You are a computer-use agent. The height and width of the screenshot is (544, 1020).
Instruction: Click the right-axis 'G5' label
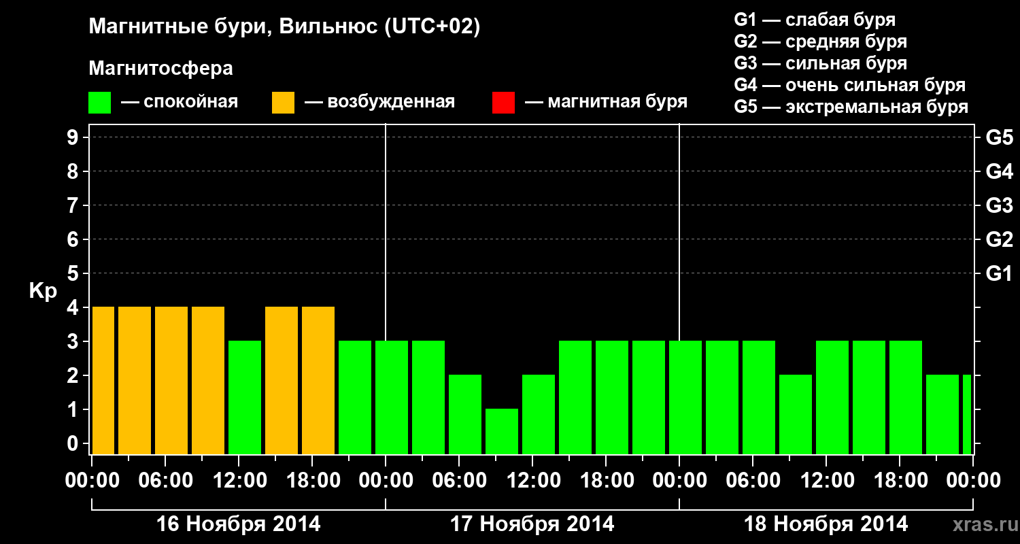click(x=999, y=137)
